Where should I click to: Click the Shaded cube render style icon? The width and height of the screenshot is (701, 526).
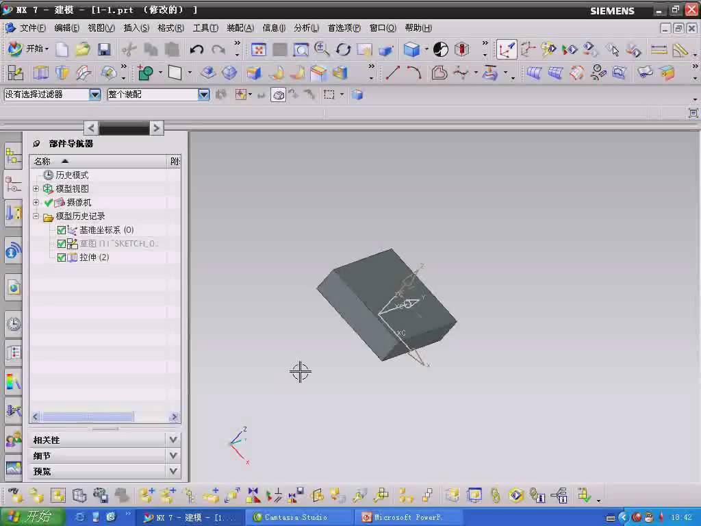pos(411,49)
